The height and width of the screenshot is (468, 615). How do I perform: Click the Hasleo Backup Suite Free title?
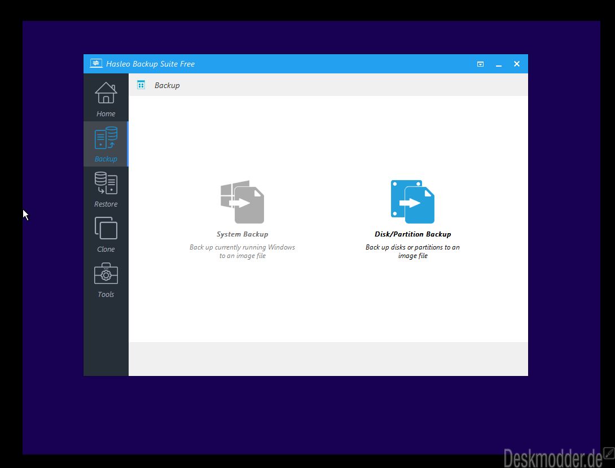pyautogui.click(x=150, y=64)
